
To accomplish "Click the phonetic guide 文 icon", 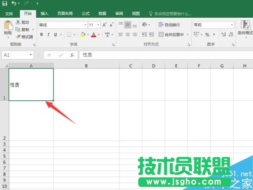I will pyautogui.click(x=107, y=34).
